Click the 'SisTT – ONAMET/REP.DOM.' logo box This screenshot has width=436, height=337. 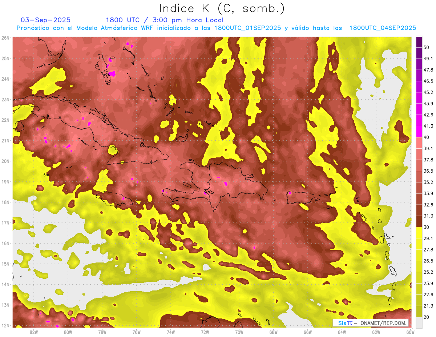point(371,323)
